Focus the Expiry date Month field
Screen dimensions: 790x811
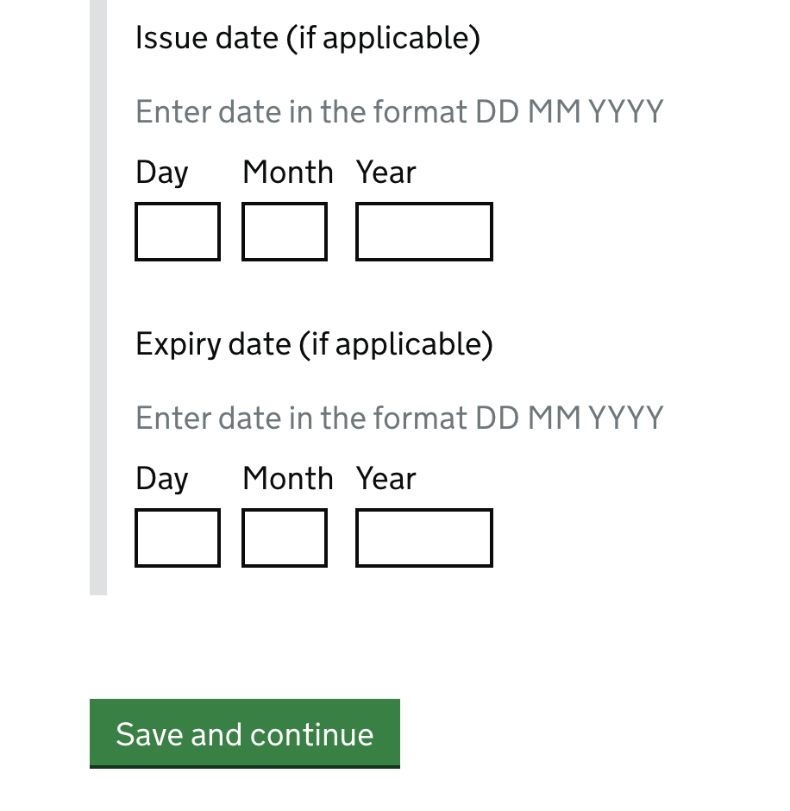tap(285, 538)
